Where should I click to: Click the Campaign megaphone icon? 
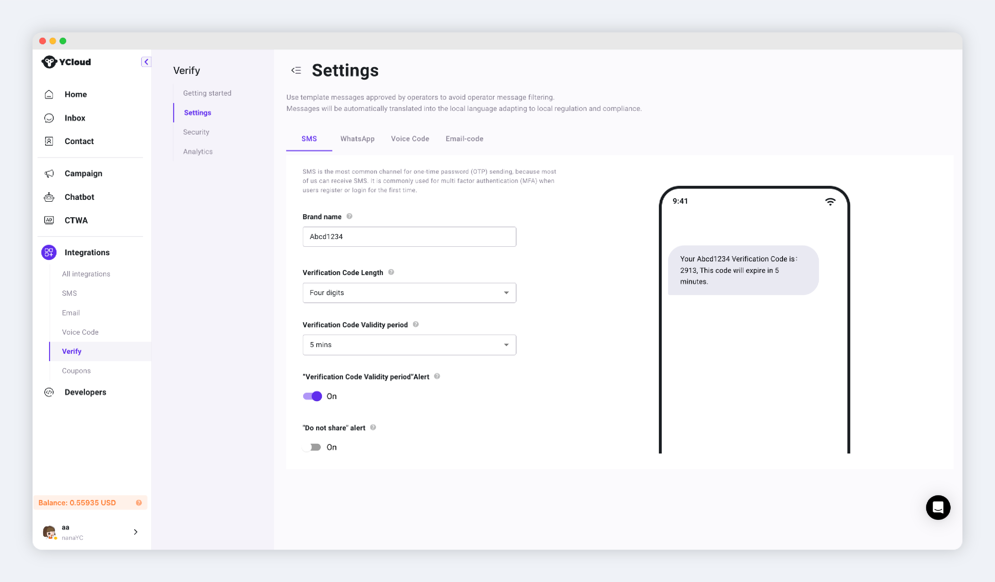click(49, 173)
